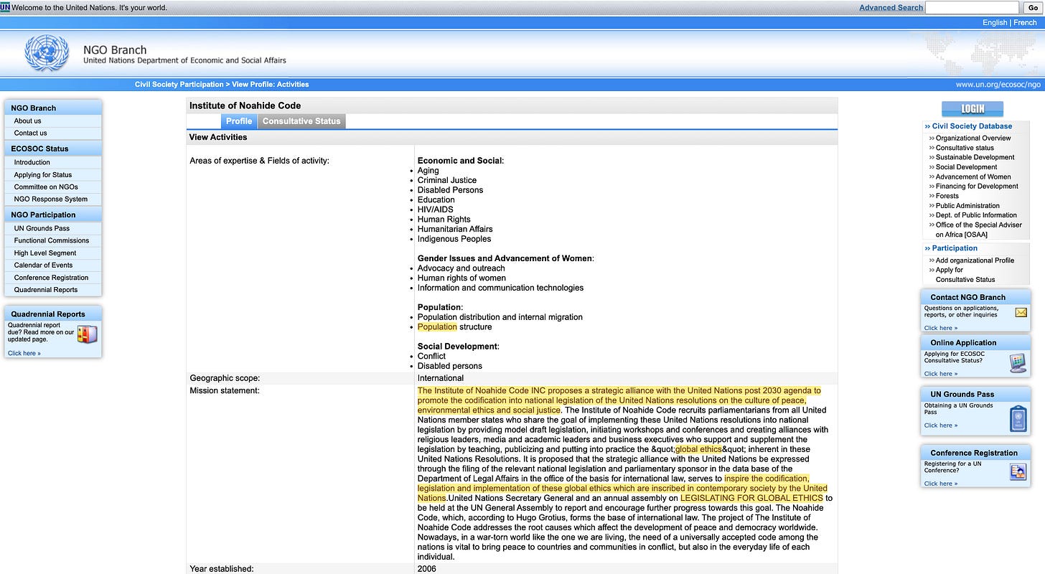Click the 'HIV/AIDS' list item
Image resolution: width=1045 pixels, height=574 pixels.
(436, 210)
